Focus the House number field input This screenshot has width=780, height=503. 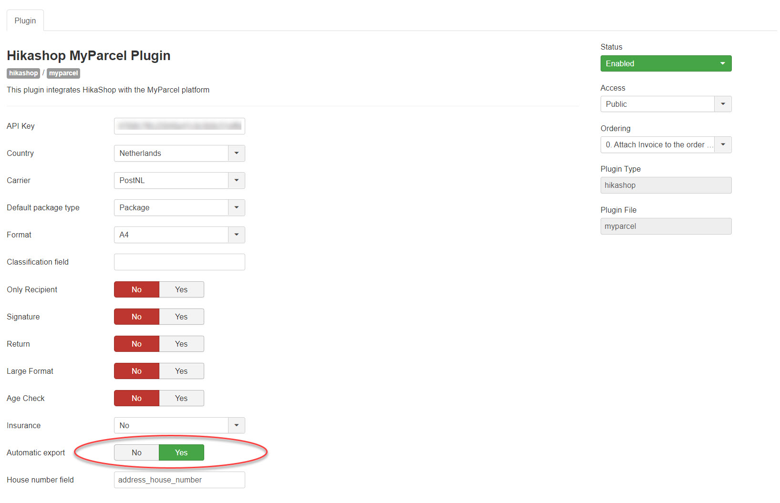pos(179,480)
